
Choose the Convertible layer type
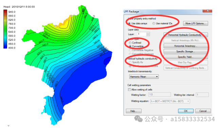130,46
